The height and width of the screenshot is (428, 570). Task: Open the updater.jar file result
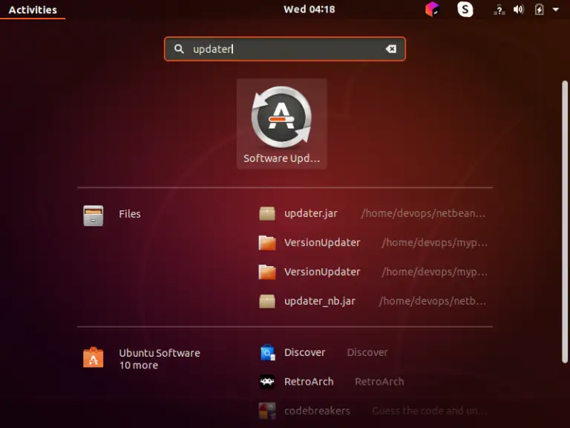tap(310, 213)
